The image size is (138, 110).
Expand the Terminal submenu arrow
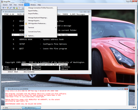[56, 28]
